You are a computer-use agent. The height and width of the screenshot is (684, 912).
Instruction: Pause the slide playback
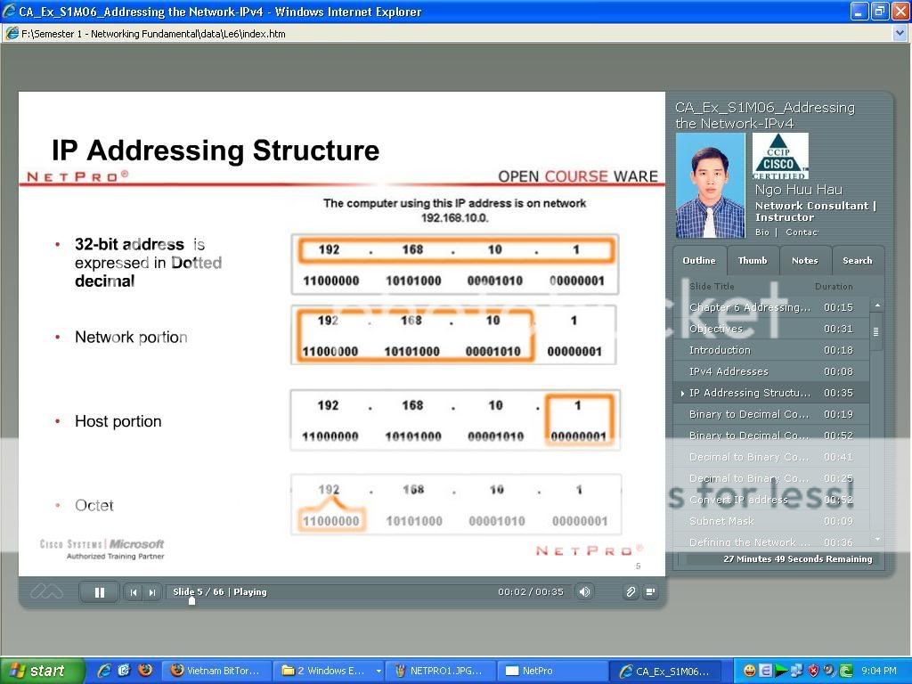click(x=99, y=592)
